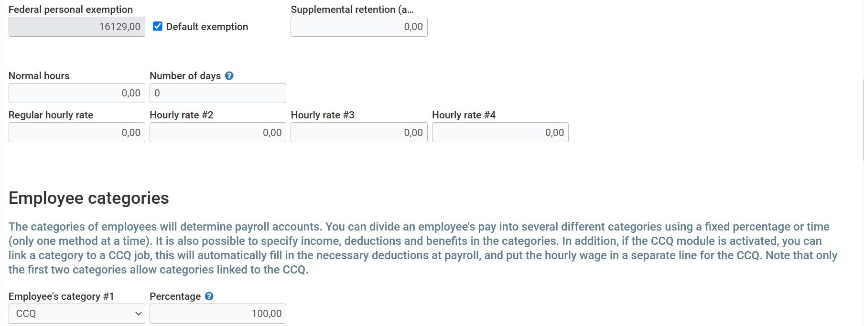Toggle the Default exemption checkbox
Screen dimensions: 864x326
(158, 26)
